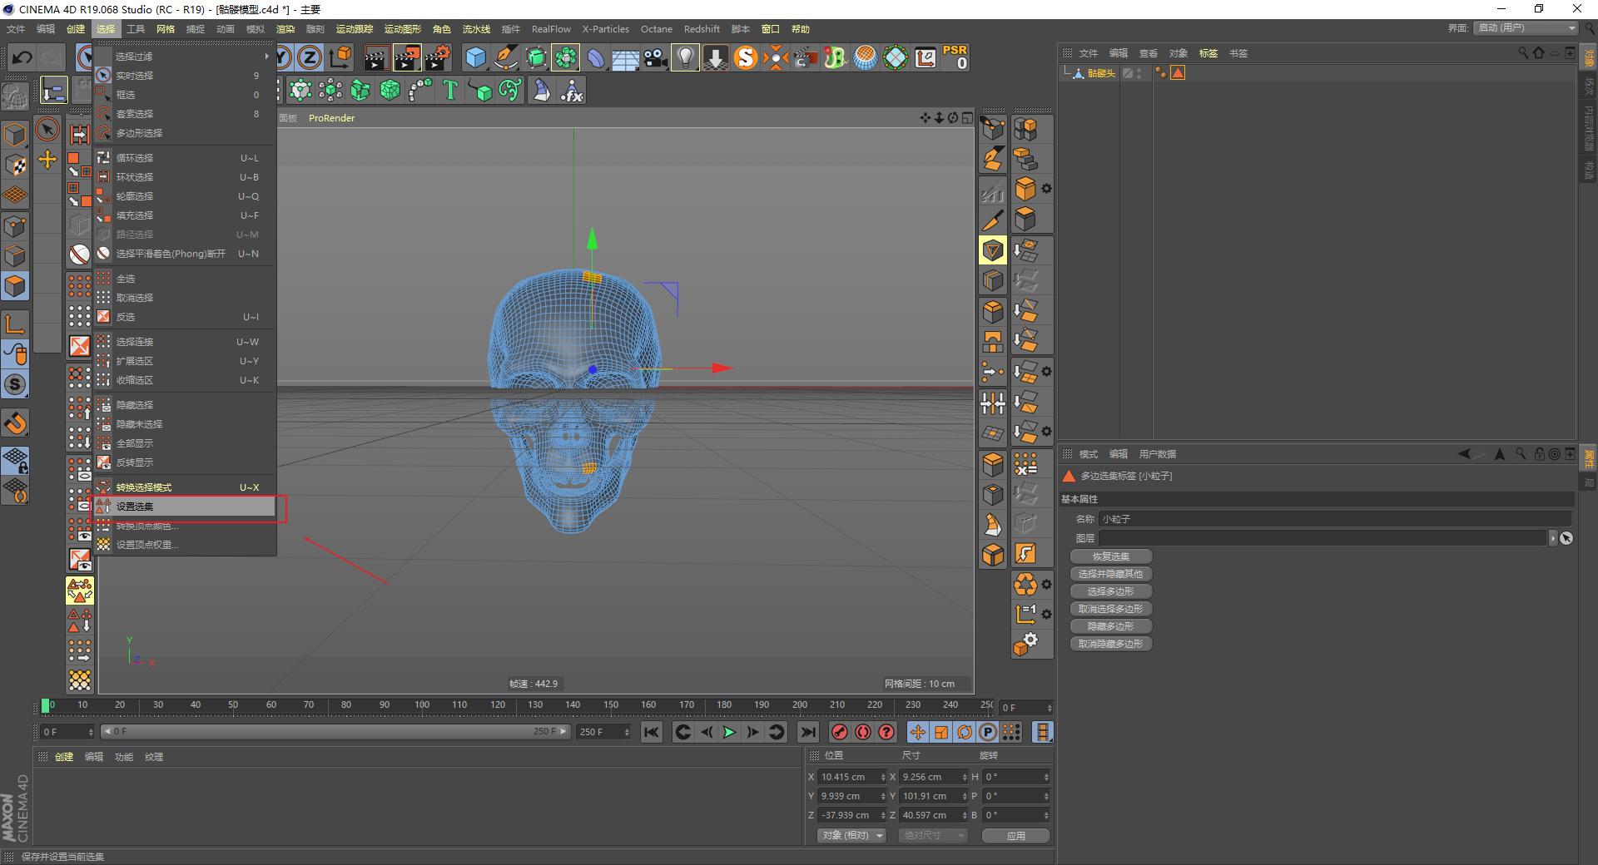Screen dimensions: 1598x865
Task: Open the 对象(相对) coordinate mode dropdown
Action: click(851, 836)
